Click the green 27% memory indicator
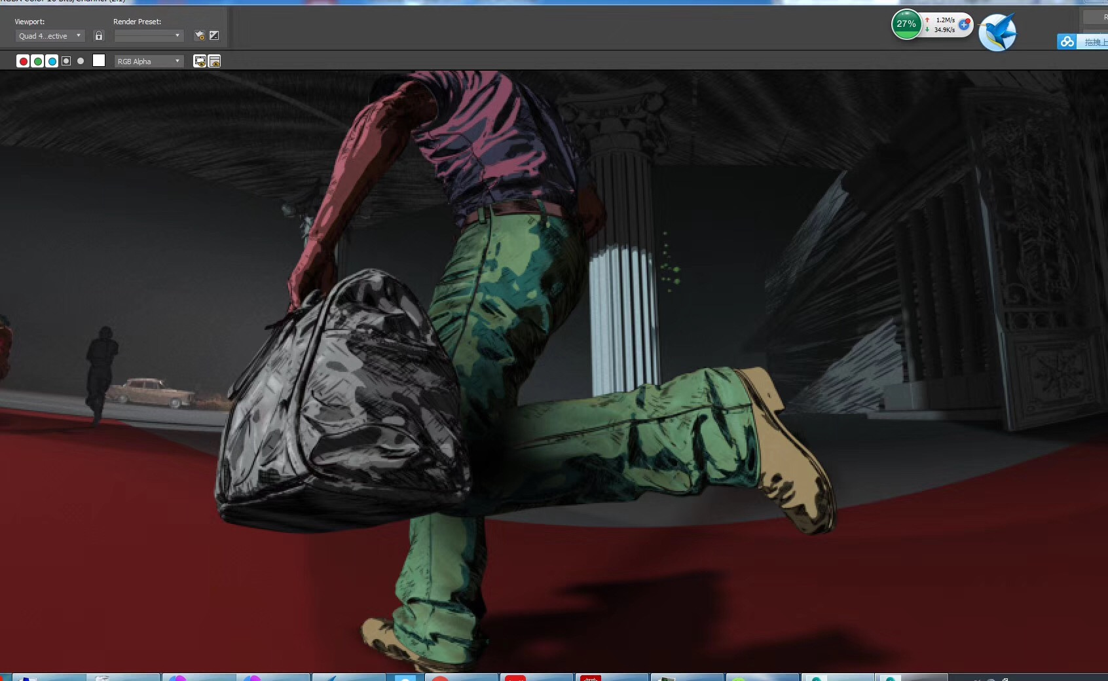 pyautogui.click(x=906, y=24)
